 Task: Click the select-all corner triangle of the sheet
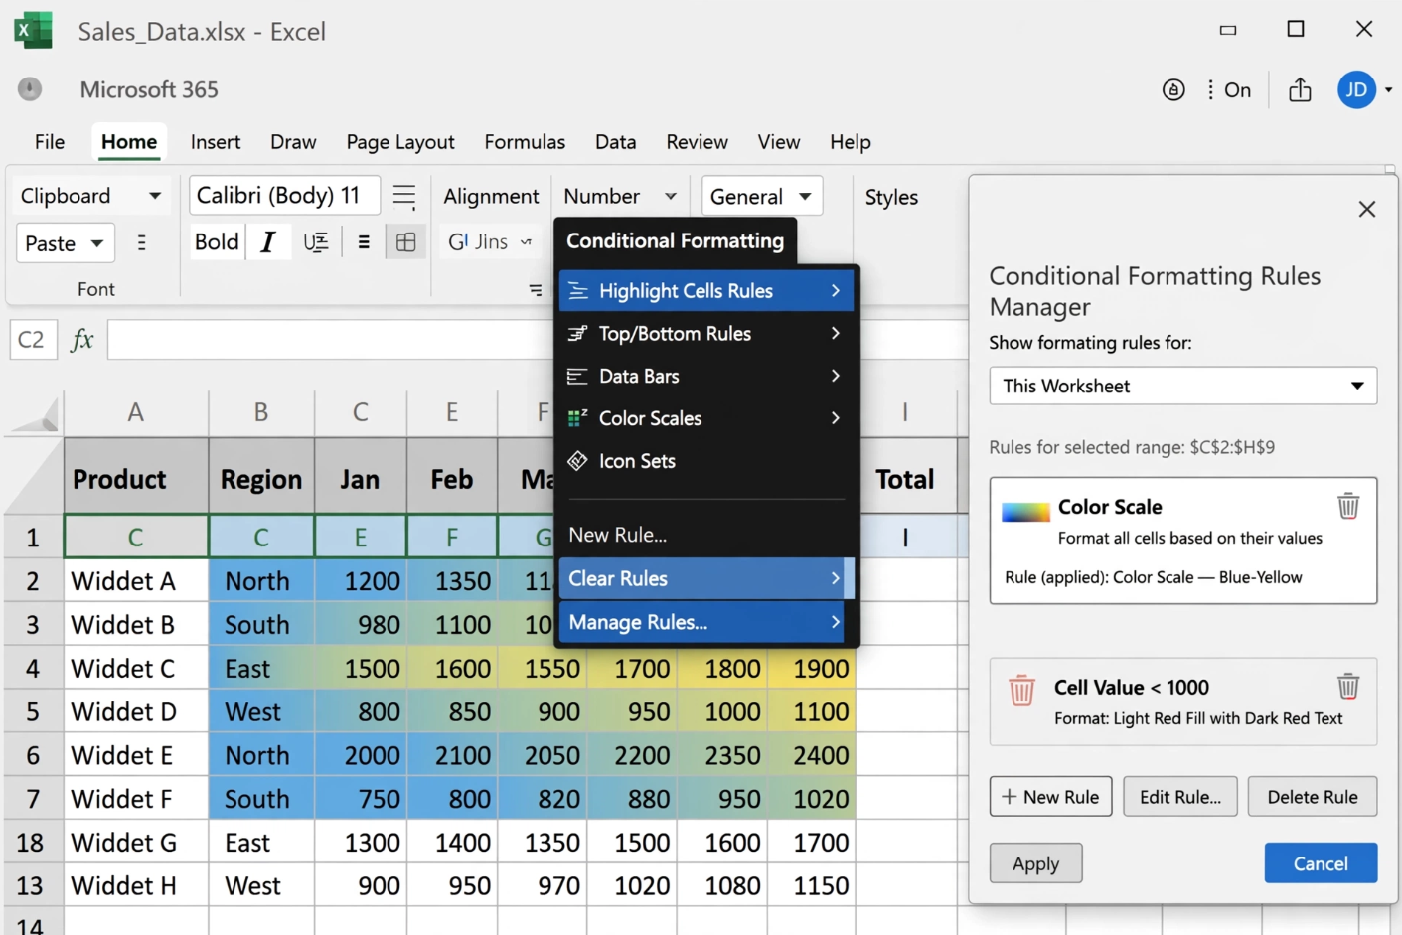pyautogui.click(x=36, y=412)
